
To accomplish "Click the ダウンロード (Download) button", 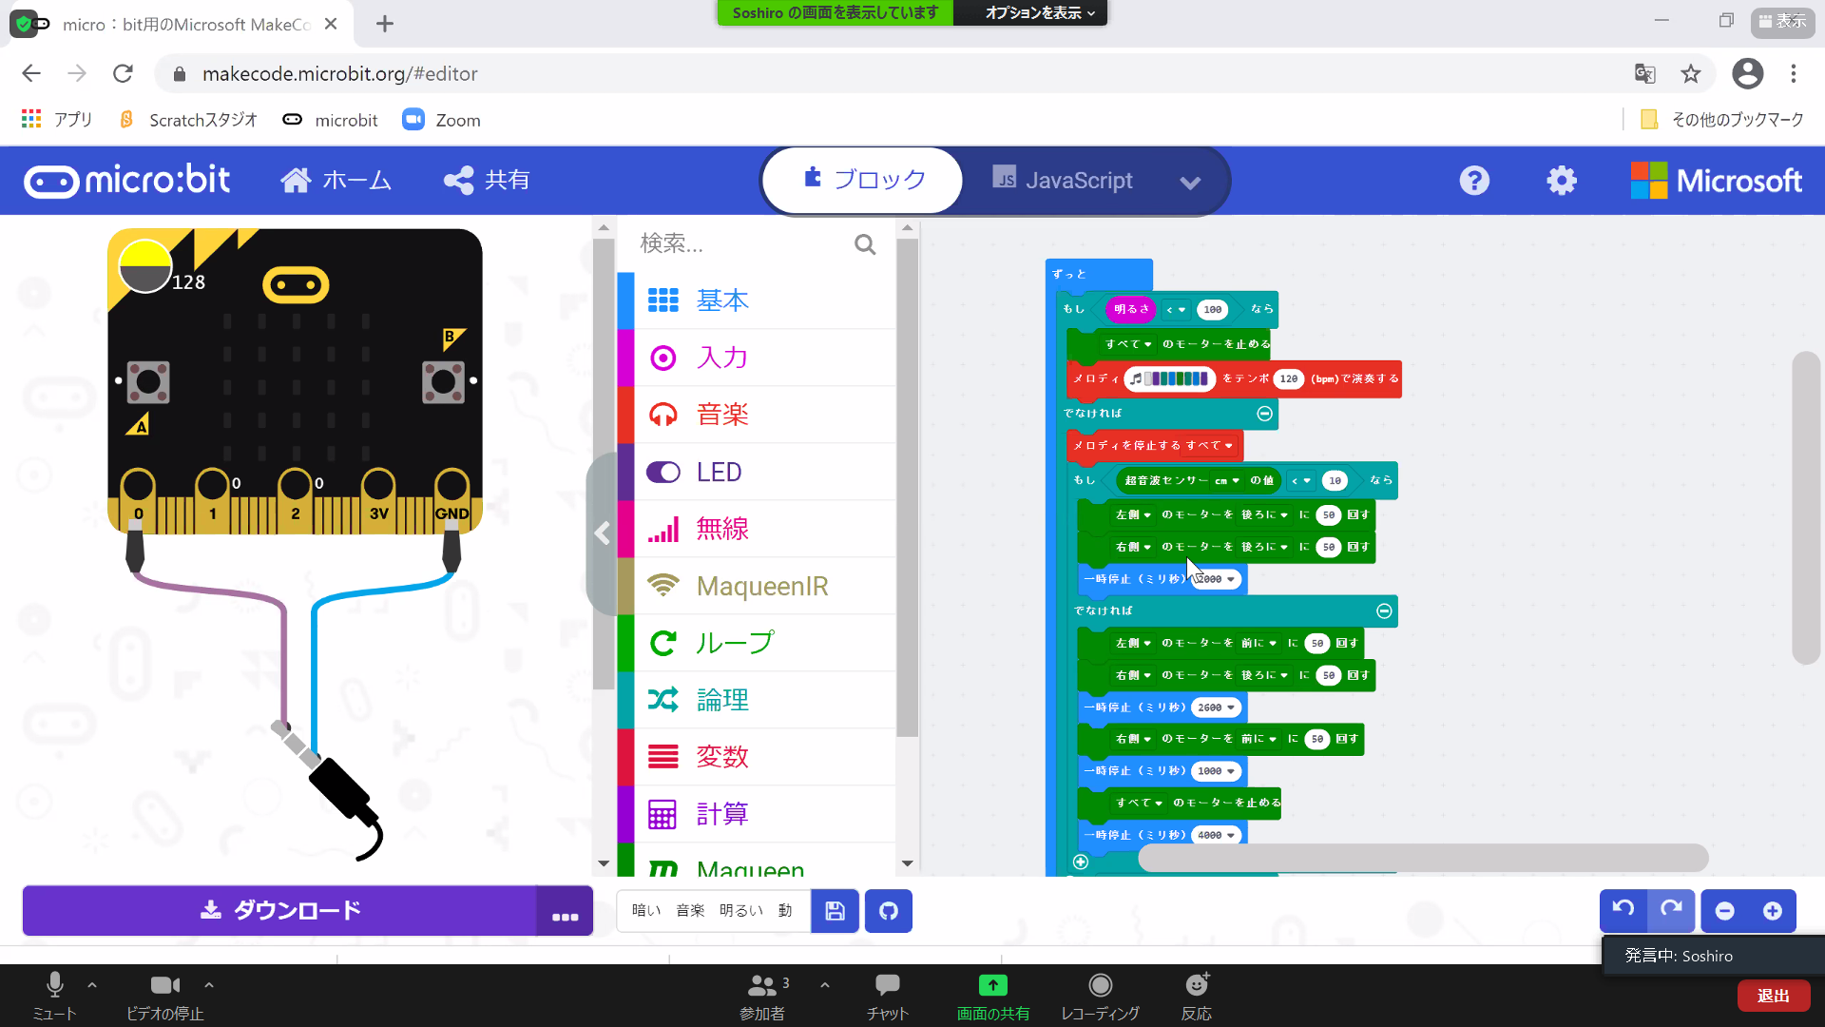I will [280, 911].
